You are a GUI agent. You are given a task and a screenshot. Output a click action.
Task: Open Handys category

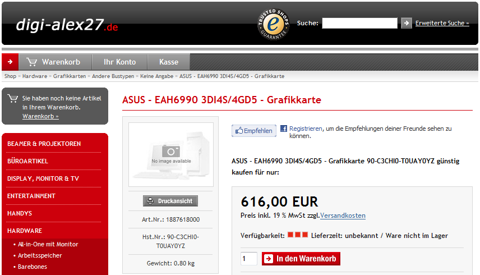pos(20,213)
